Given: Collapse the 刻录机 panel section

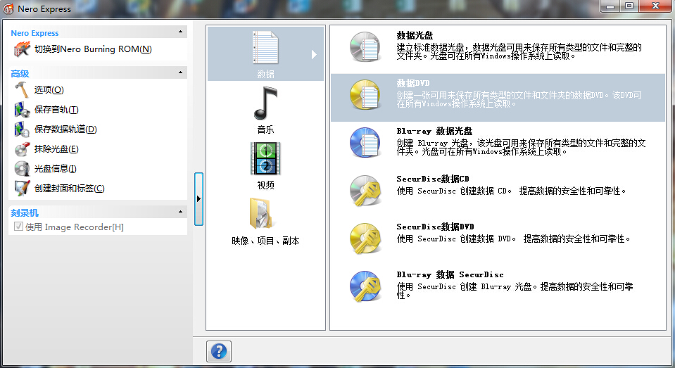Looking at the screenshot, I should point(180,212).
